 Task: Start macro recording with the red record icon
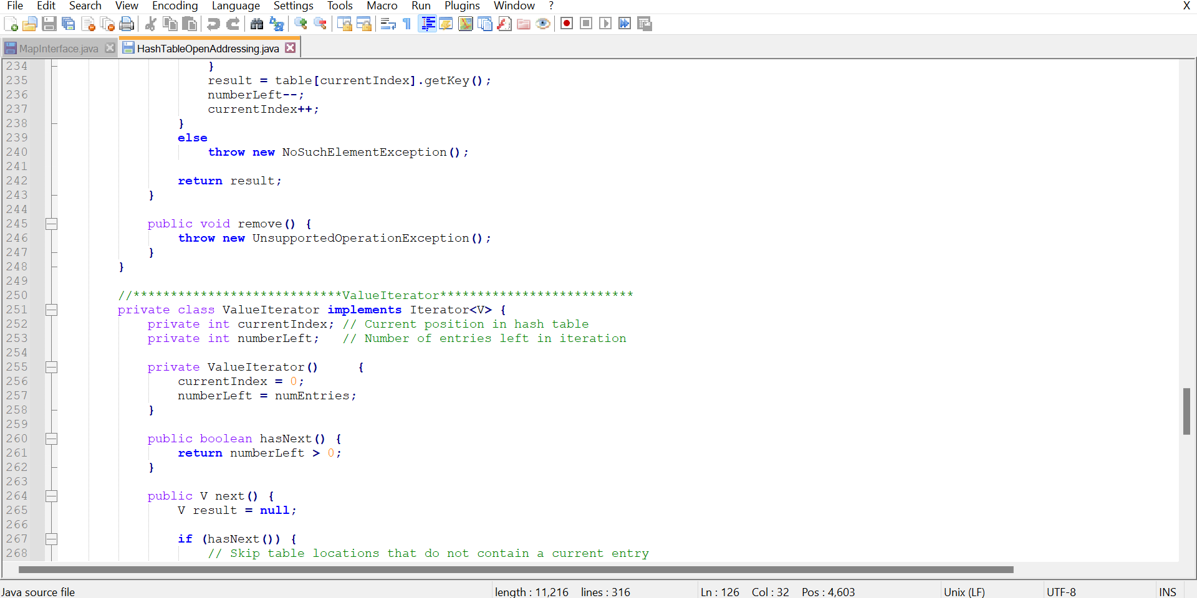(567, 23)
